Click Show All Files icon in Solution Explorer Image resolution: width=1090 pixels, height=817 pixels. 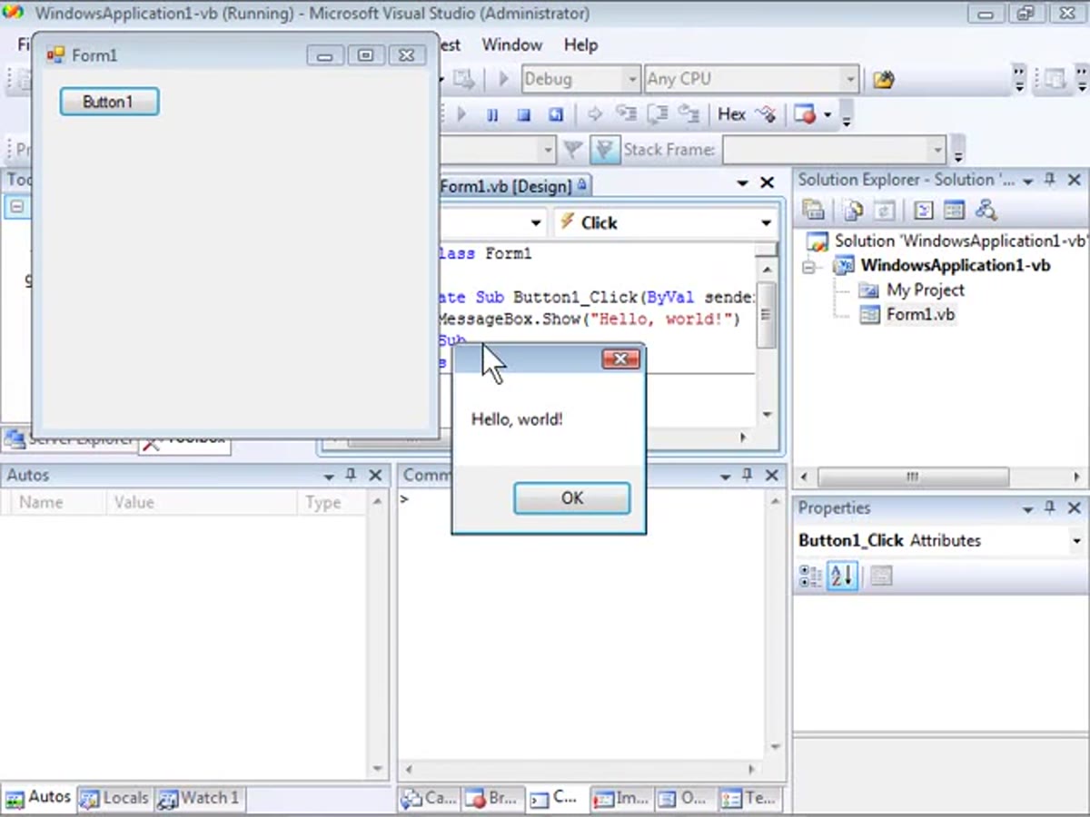coord(853,211)
